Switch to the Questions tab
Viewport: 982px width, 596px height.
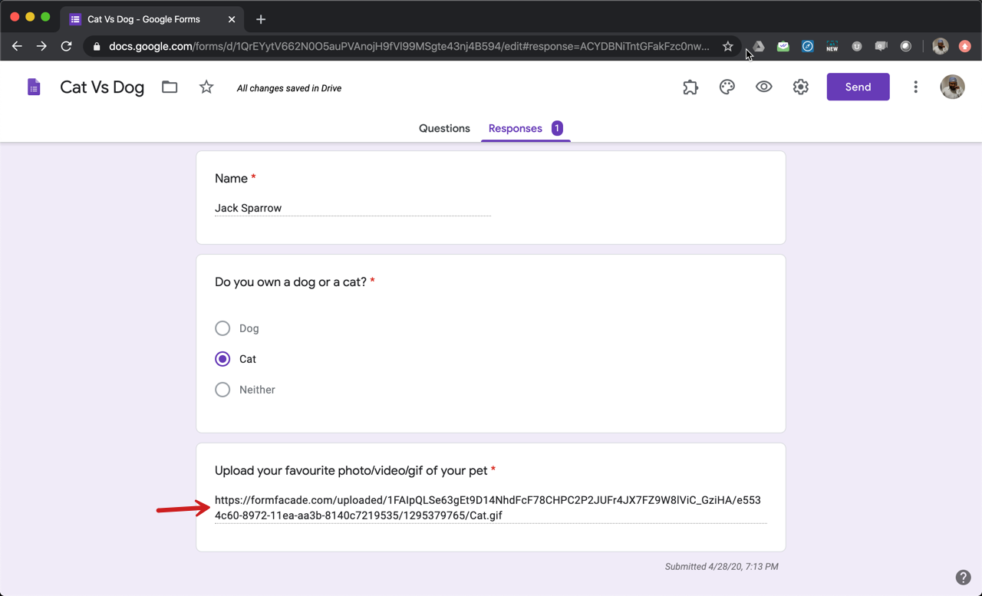coord(444,128)
